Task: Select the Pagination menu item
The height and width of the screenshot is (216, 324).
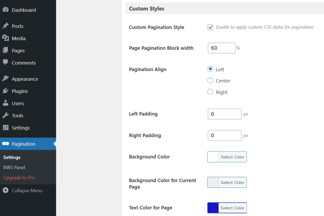Action: click(28, 144)
